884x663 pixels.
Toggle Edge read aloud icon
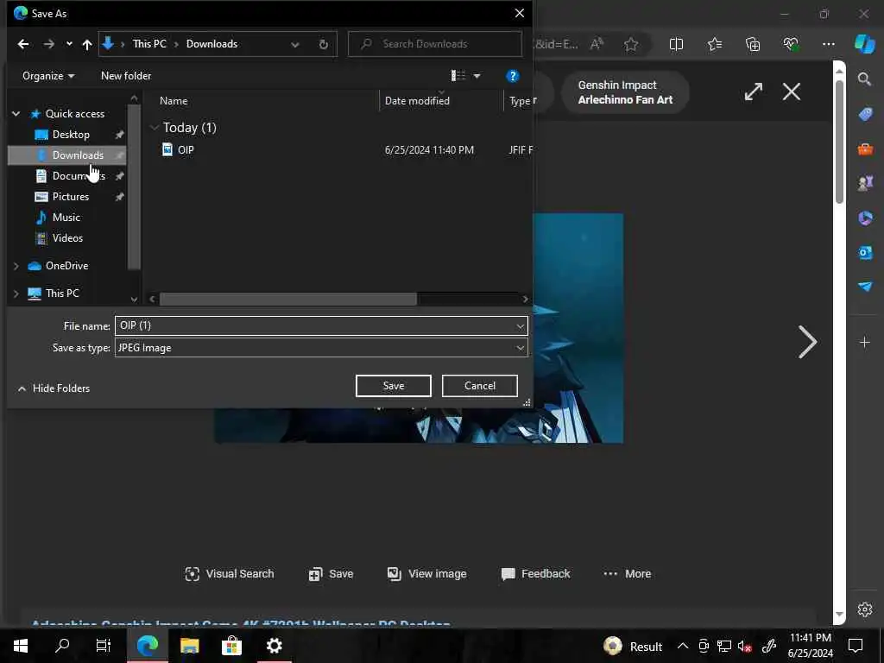(x=597, y=44)
